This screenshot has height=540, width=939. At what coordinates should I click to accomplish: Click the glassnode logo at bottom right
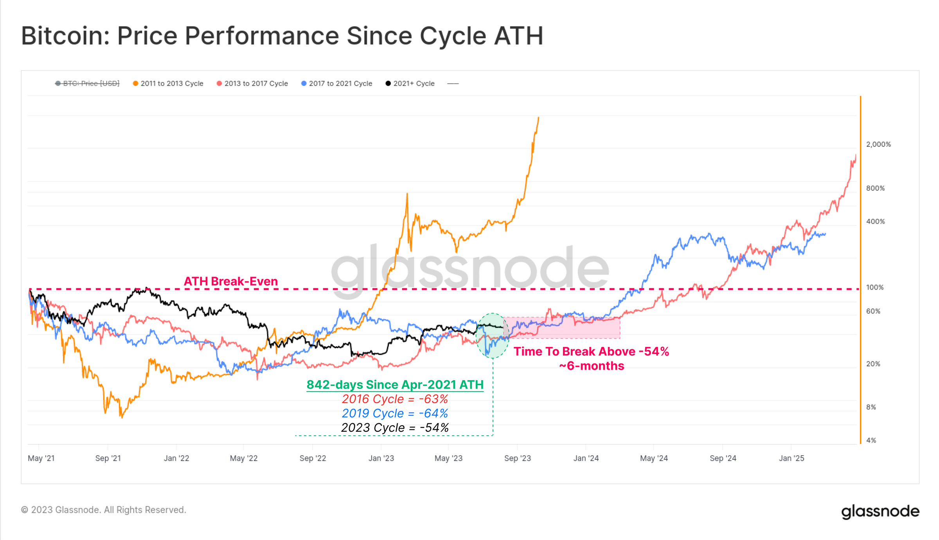880,511
